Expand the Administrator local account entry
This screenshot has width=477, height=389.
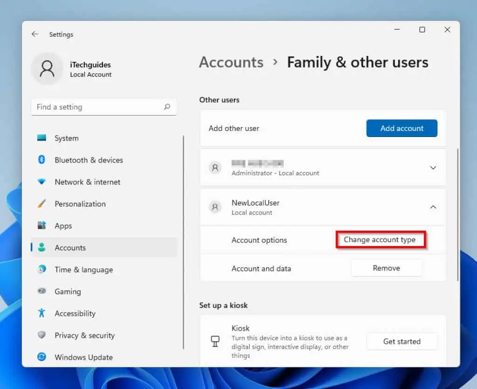click(433, 168)
